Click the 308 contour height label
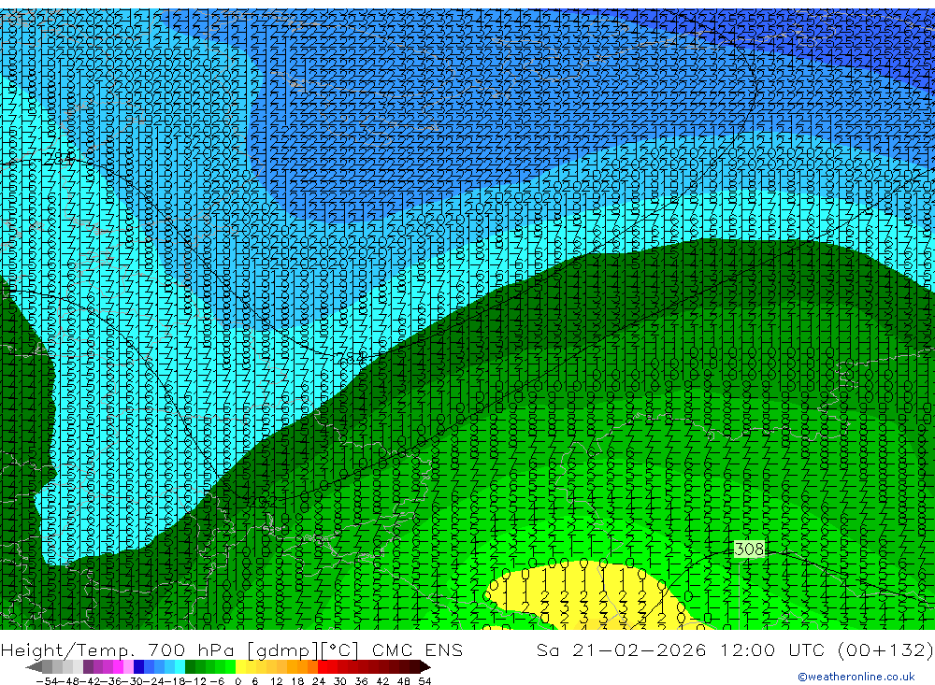The image size is (935, 685). (749, 549)
